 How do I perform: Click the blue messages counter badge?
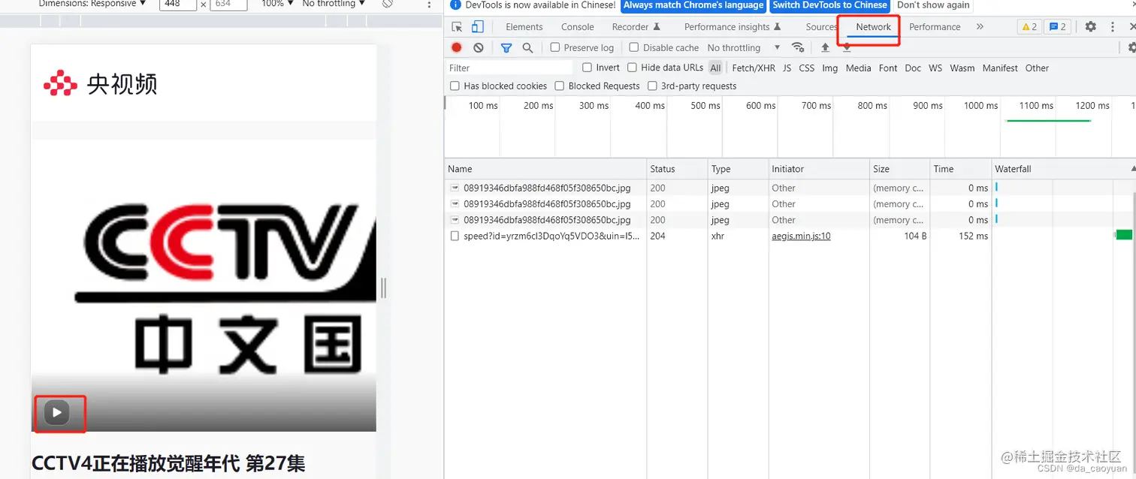coord(1058,26)
